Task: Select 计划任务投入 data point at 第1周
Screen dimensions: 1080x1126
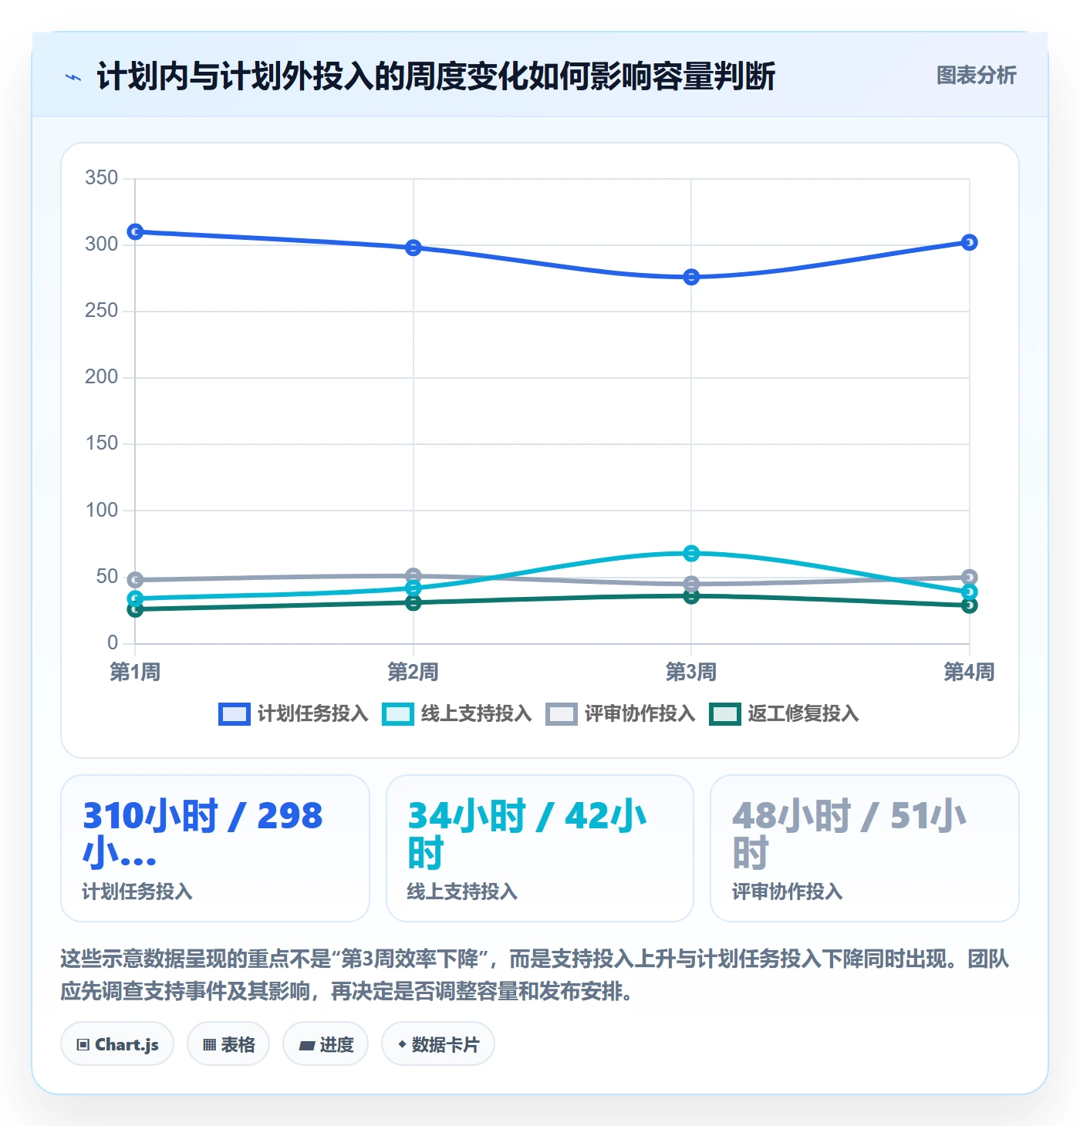Action: tap(135, 231)
